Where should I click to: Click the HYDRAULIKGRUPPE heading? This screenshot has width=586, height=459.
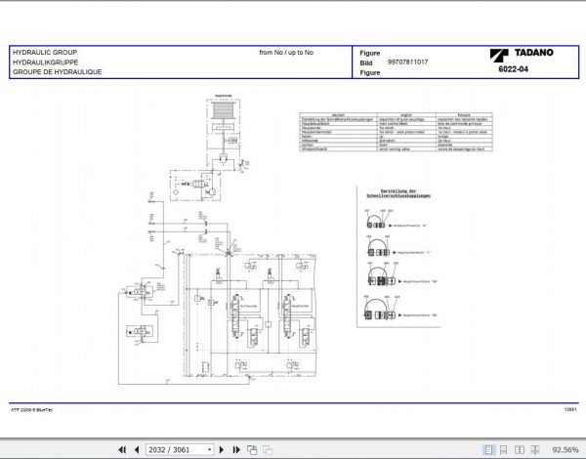pos(46,63)
